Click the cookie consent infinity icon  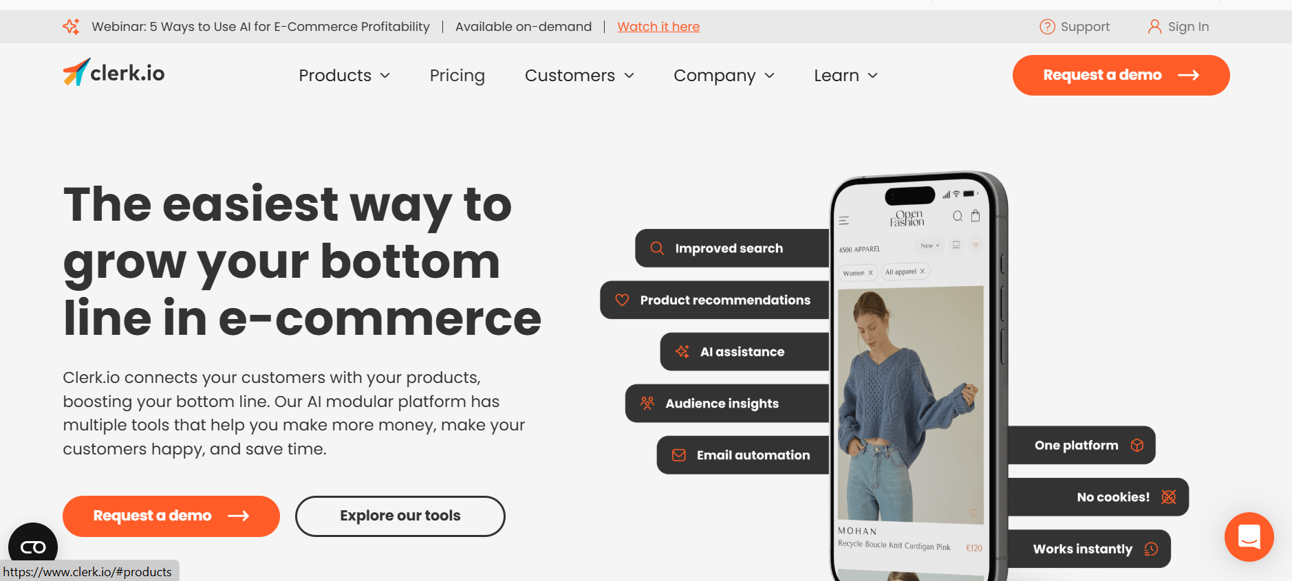point(33,547)
